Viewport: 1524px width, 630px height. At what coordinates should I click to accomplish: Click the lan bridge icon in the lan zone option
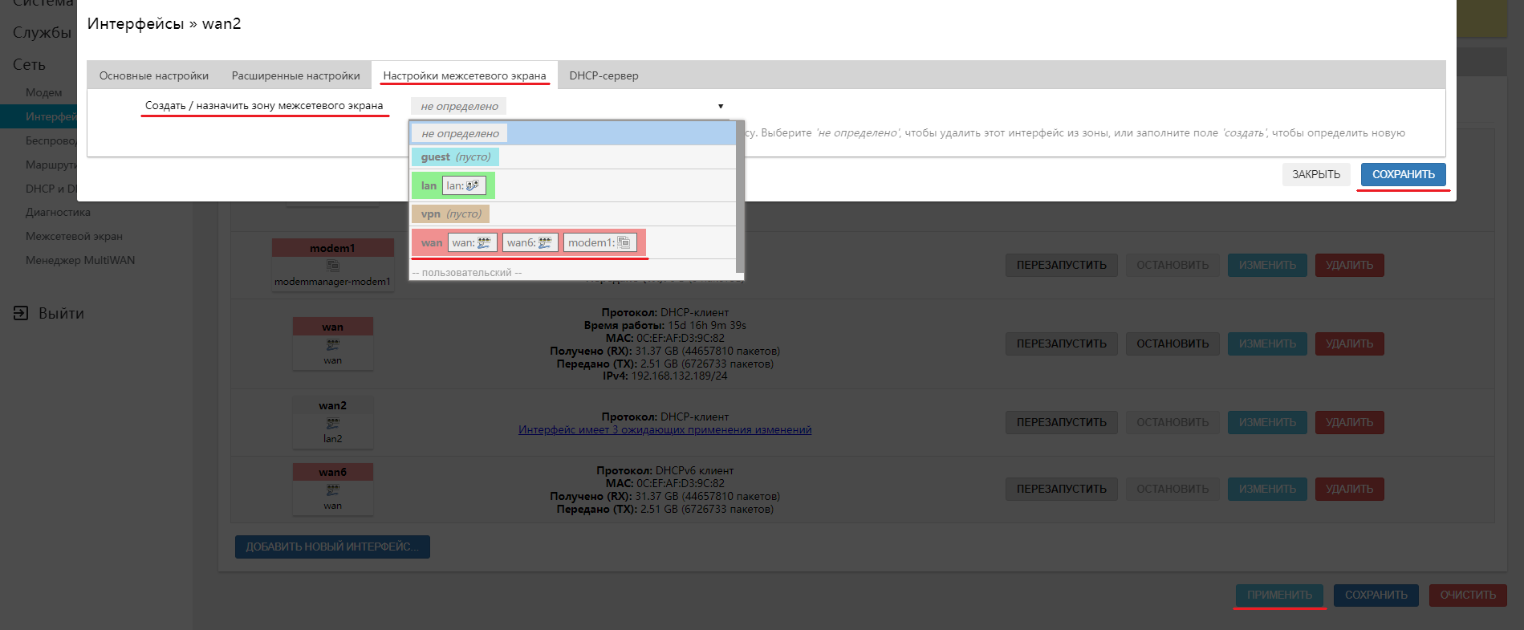point(473,185)
